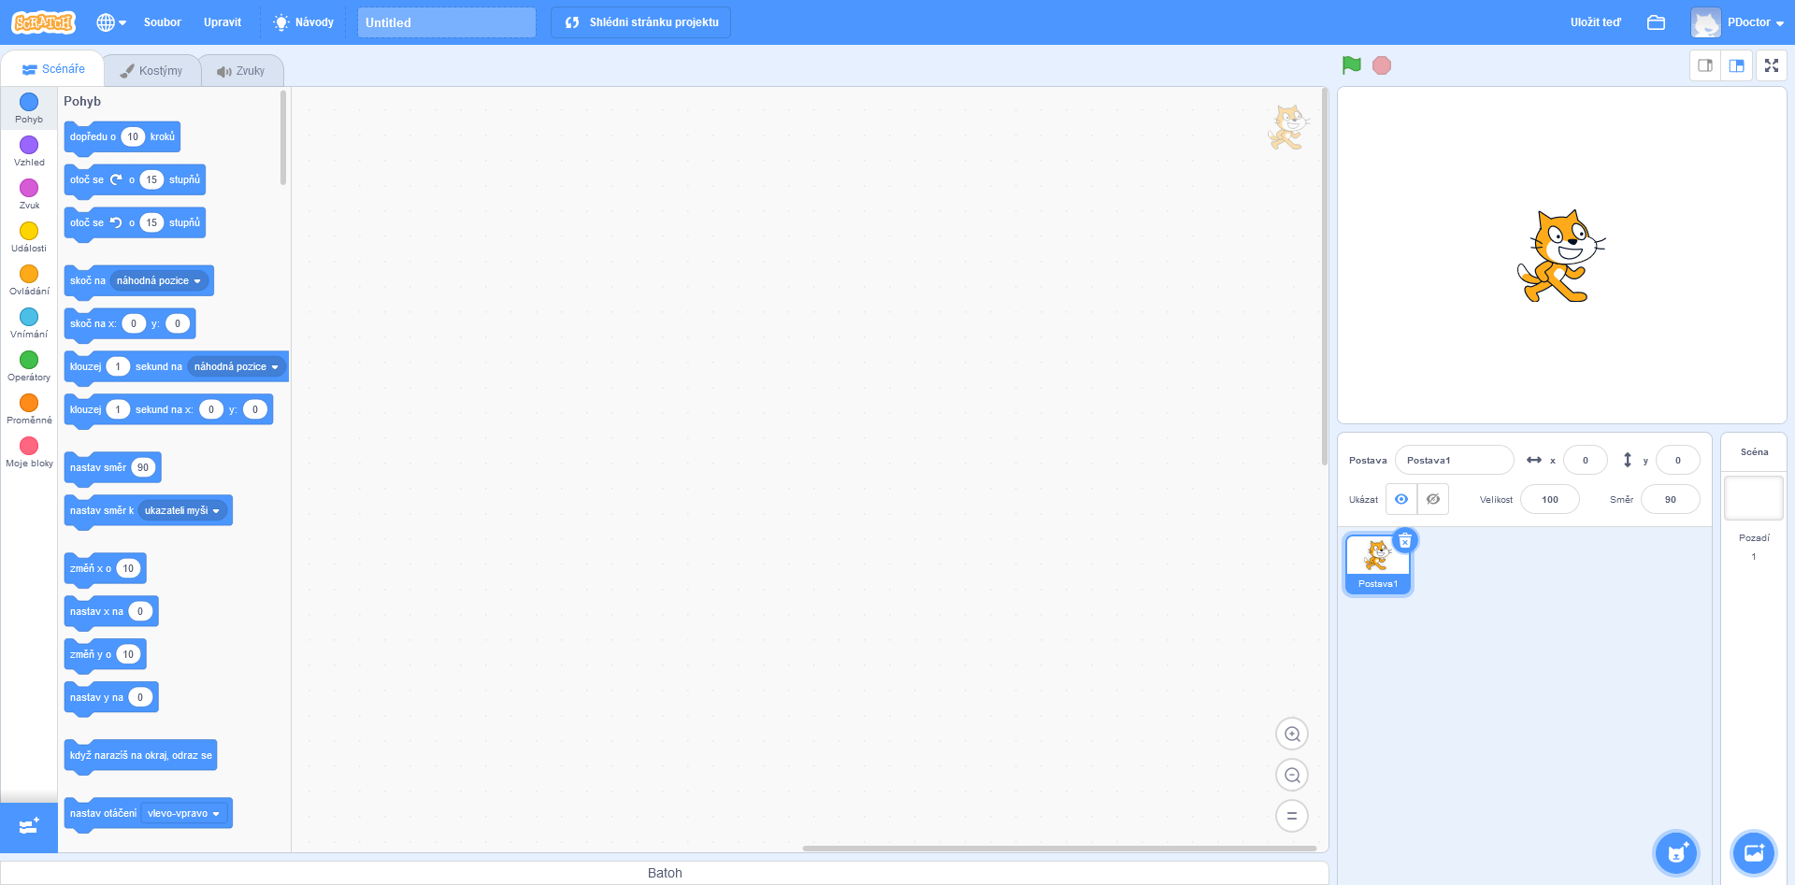
Task: Click the counterclockwise rotate arrow icon
Action: pos(116,222)
